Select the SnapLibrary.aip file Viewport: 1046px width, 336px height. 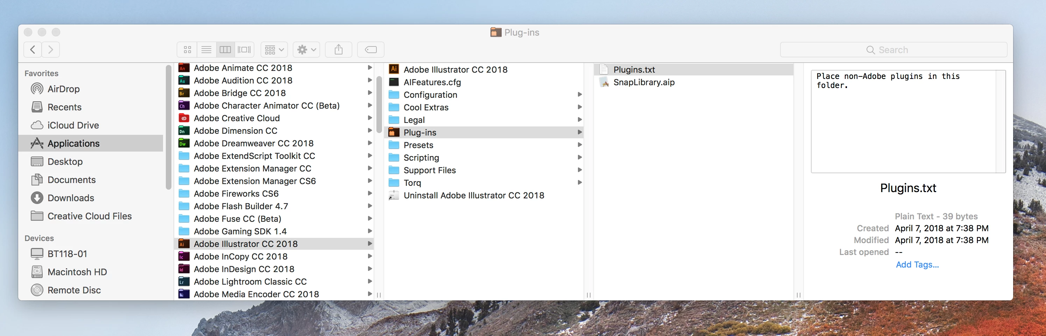[x=693, y=82]
